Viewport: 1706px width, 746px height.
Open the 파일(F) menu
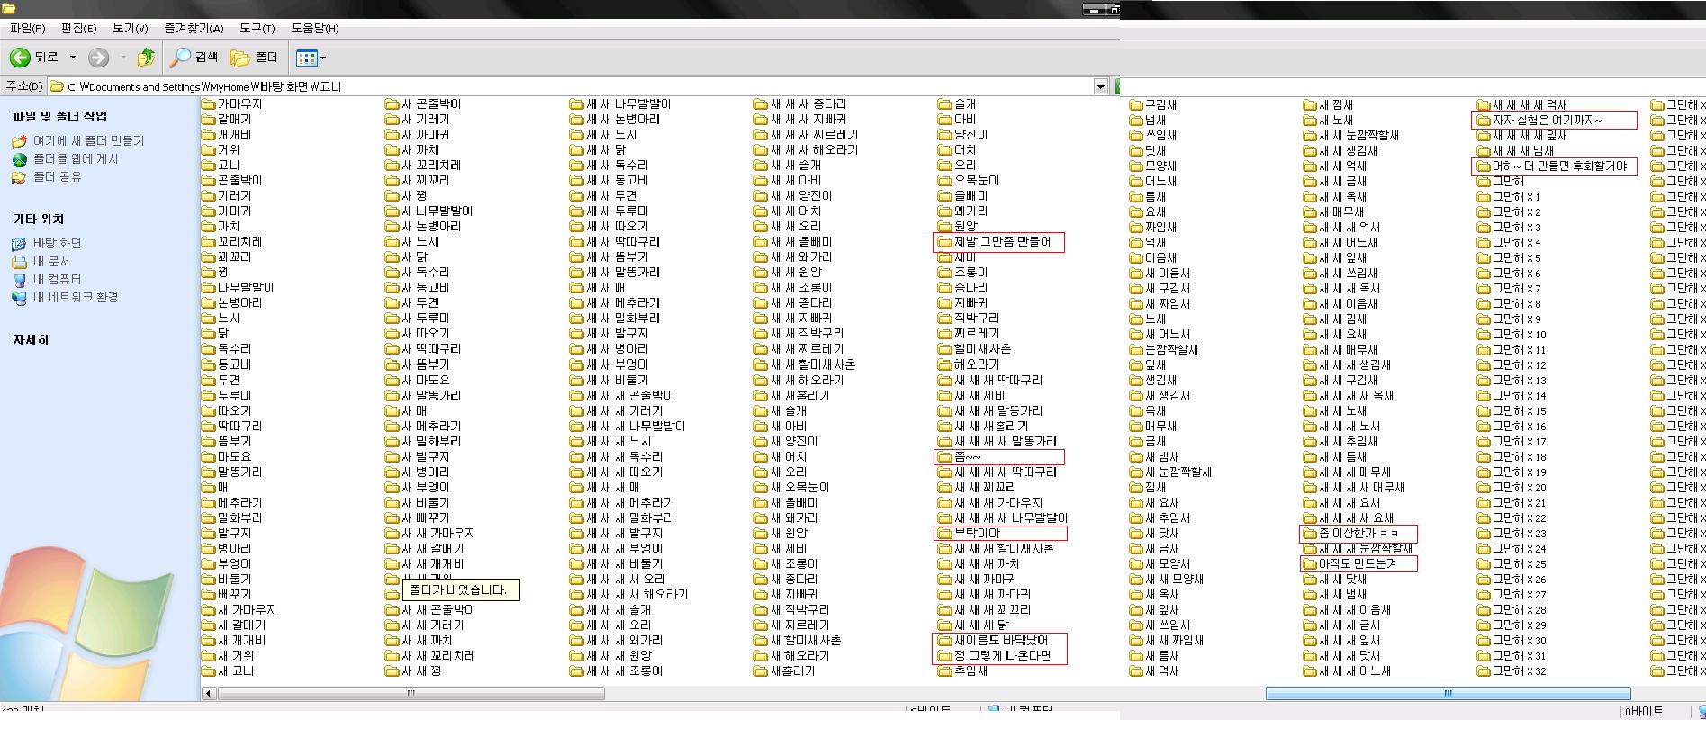coord(27,28)
